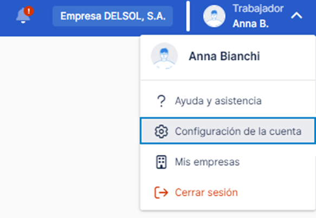Open the Empresa DELSOL, S.A. company selector

coord(113,16)
